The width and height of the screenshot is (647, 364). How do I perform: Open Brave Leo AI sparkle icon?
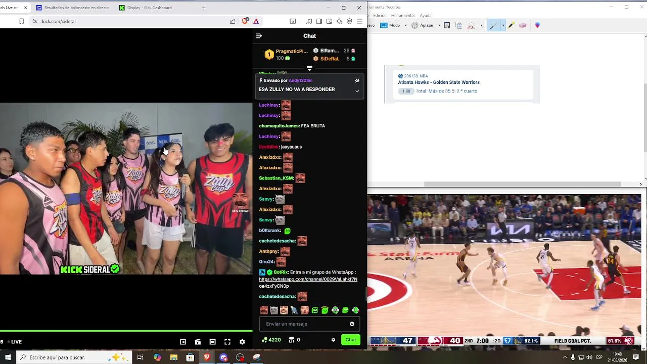point(339,21)
